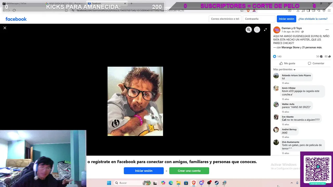The image size is (333, 187).
Task: Open Elvis Bustamante profile name
Action: (x=291, y=142)
